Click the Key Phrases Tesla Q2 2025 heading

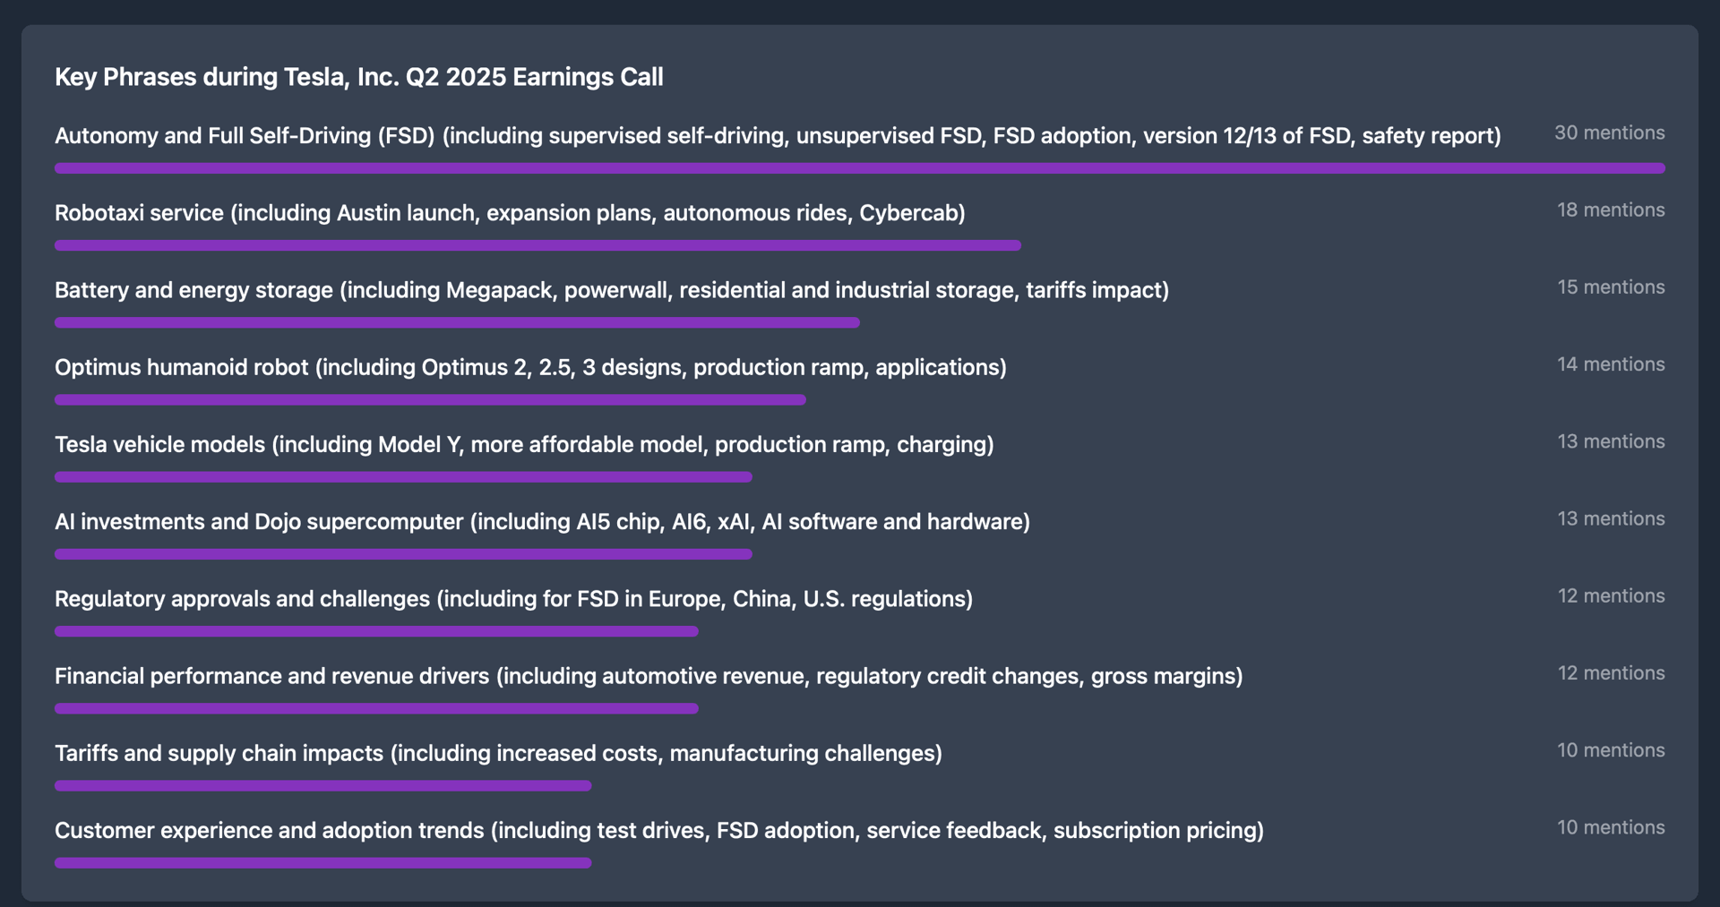coord(358,77)
